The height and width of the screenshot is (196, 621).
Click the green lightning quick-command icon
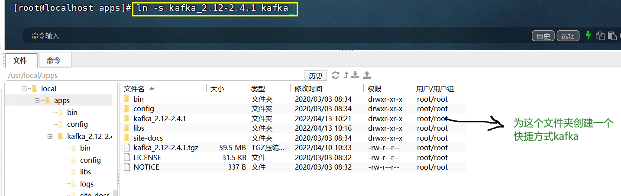click(588, 36)
